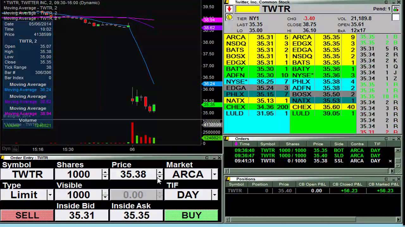Screen dimensions: 405x227
Task: Click the empty white box below Pend
Action: point(396,17)
